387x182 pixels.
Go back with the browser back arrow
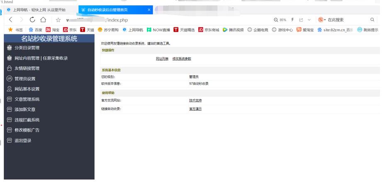pos(11,20)
